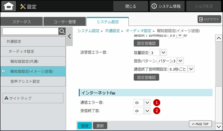Collapse the left sidebar with the arrow
The width and height of the screenshot is (223, 131).
pos(69,36)
